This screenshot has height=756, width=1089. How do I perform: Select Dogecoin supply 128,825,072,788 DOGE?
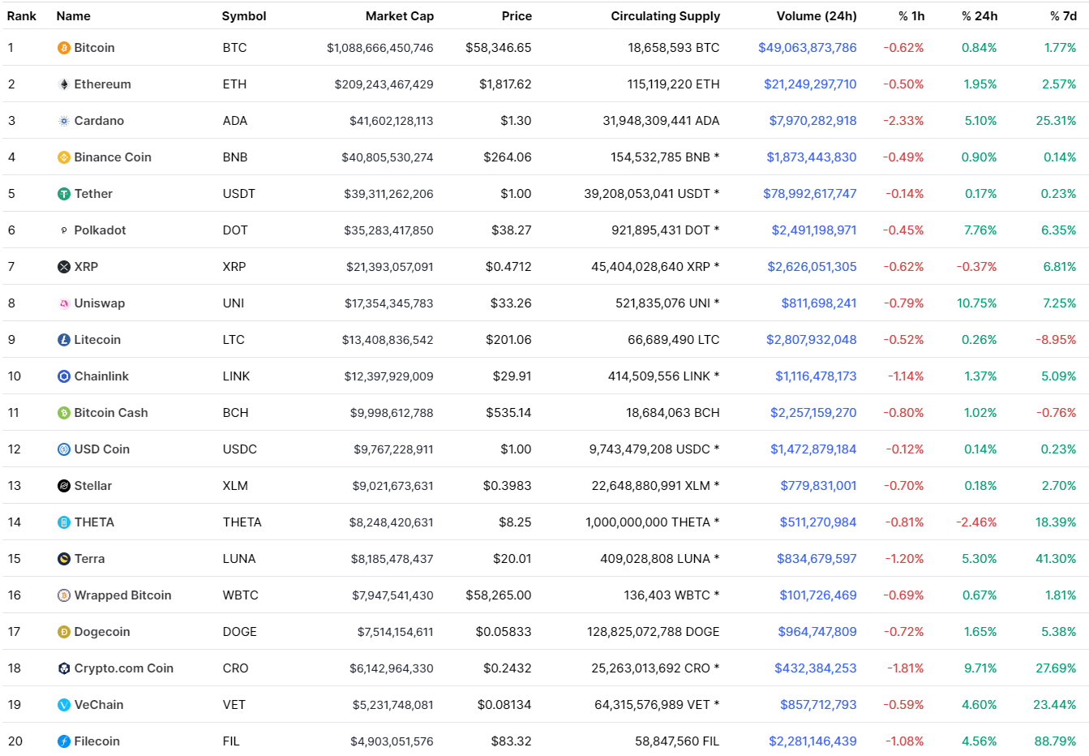tap(654, 632)
